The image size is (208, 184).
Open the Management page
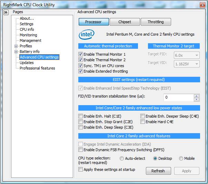tap(30, 40)
